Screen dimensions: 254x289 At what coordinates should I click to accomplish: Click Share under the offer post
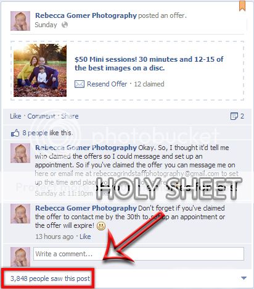[x=70, y=116]
